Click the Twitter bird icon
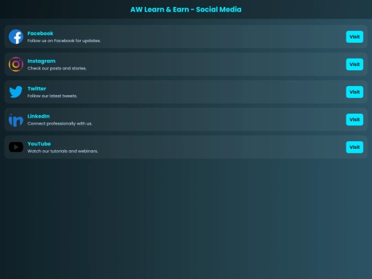 click(16, 92)
